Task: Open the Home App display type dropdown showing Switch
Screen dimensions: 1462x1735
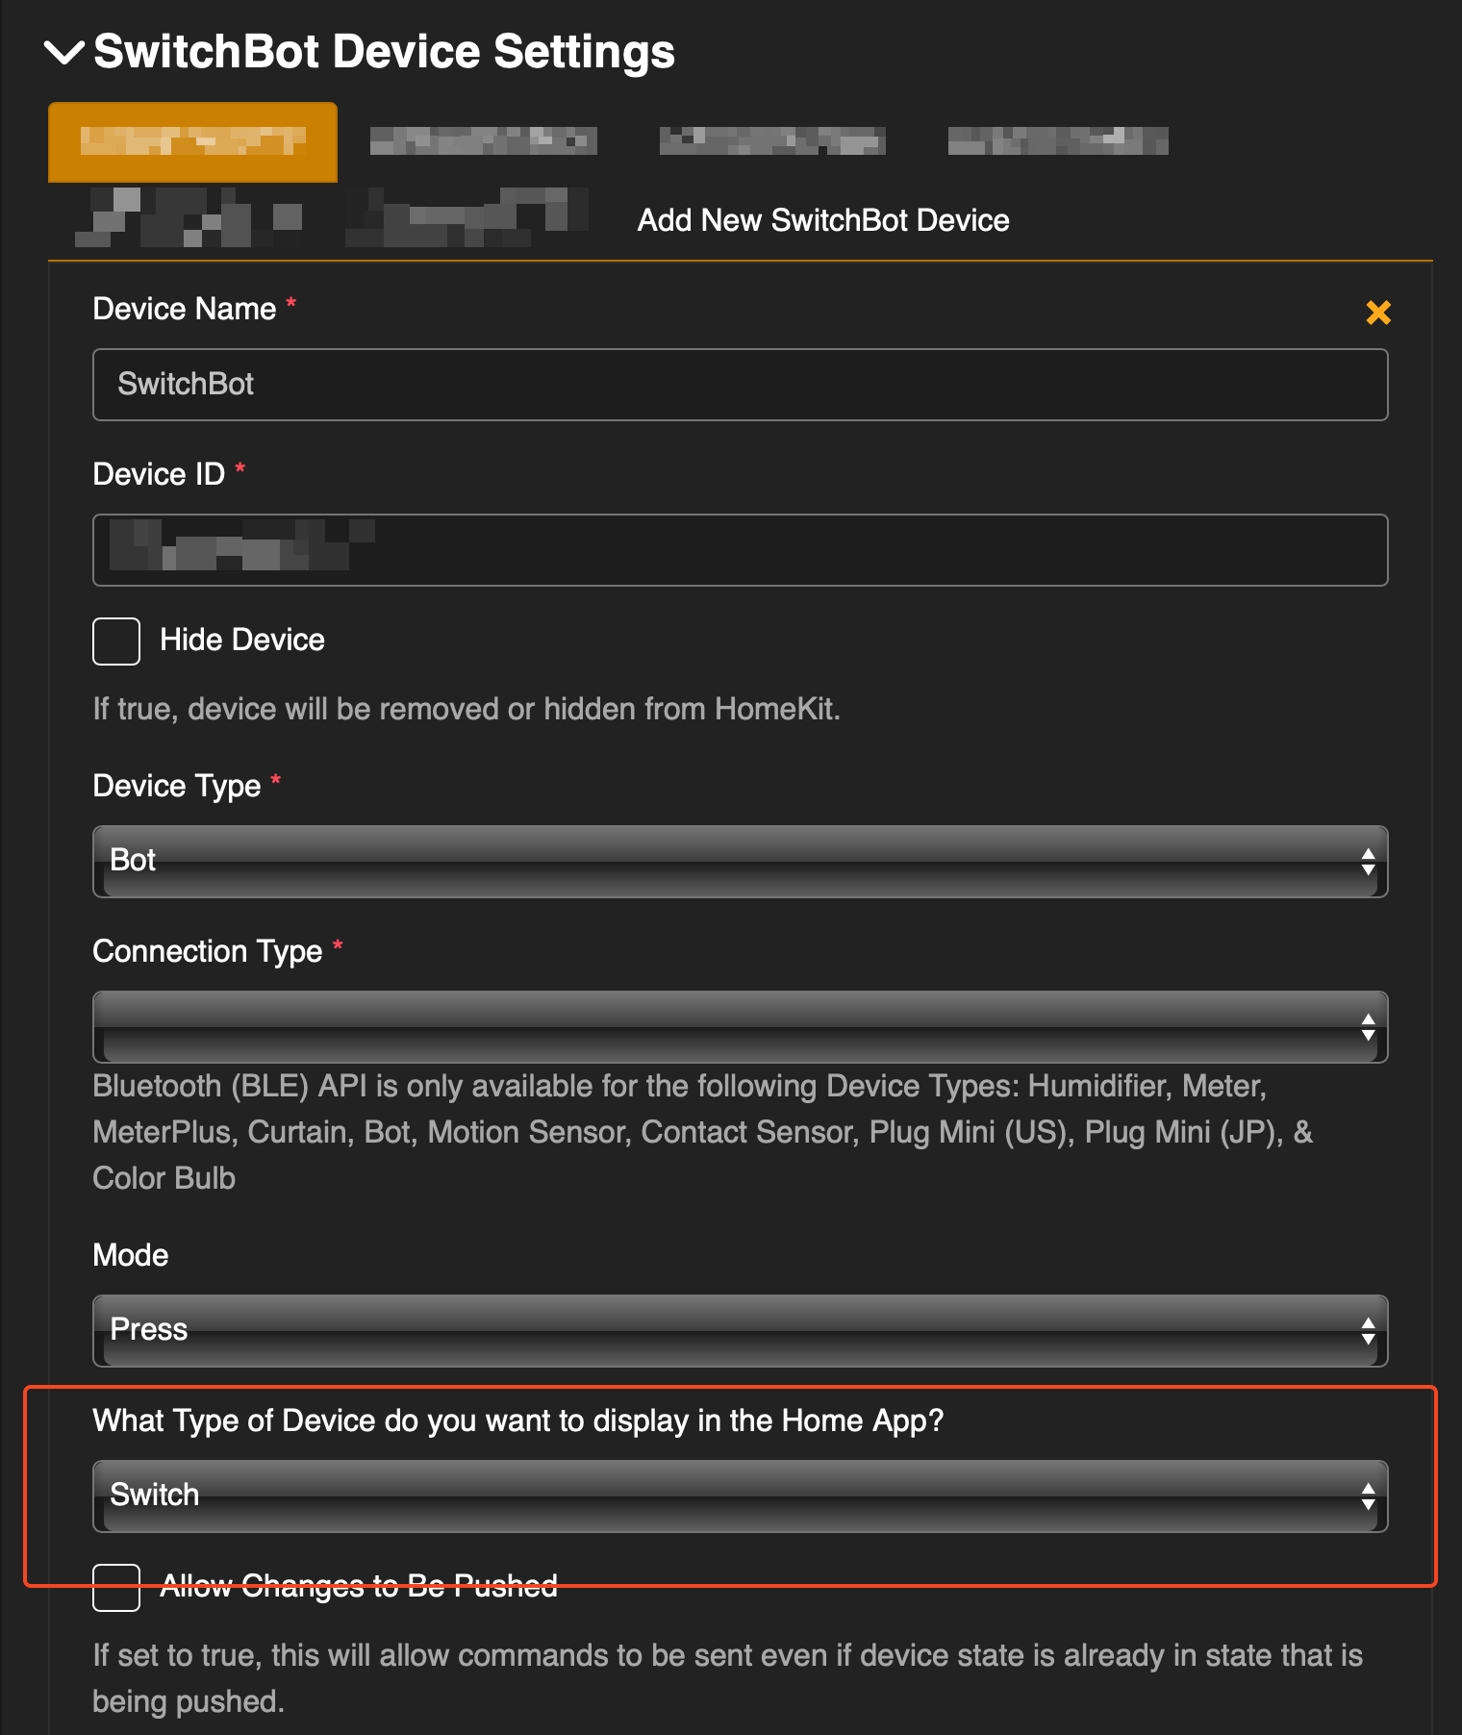Action: pos(739,1496)
